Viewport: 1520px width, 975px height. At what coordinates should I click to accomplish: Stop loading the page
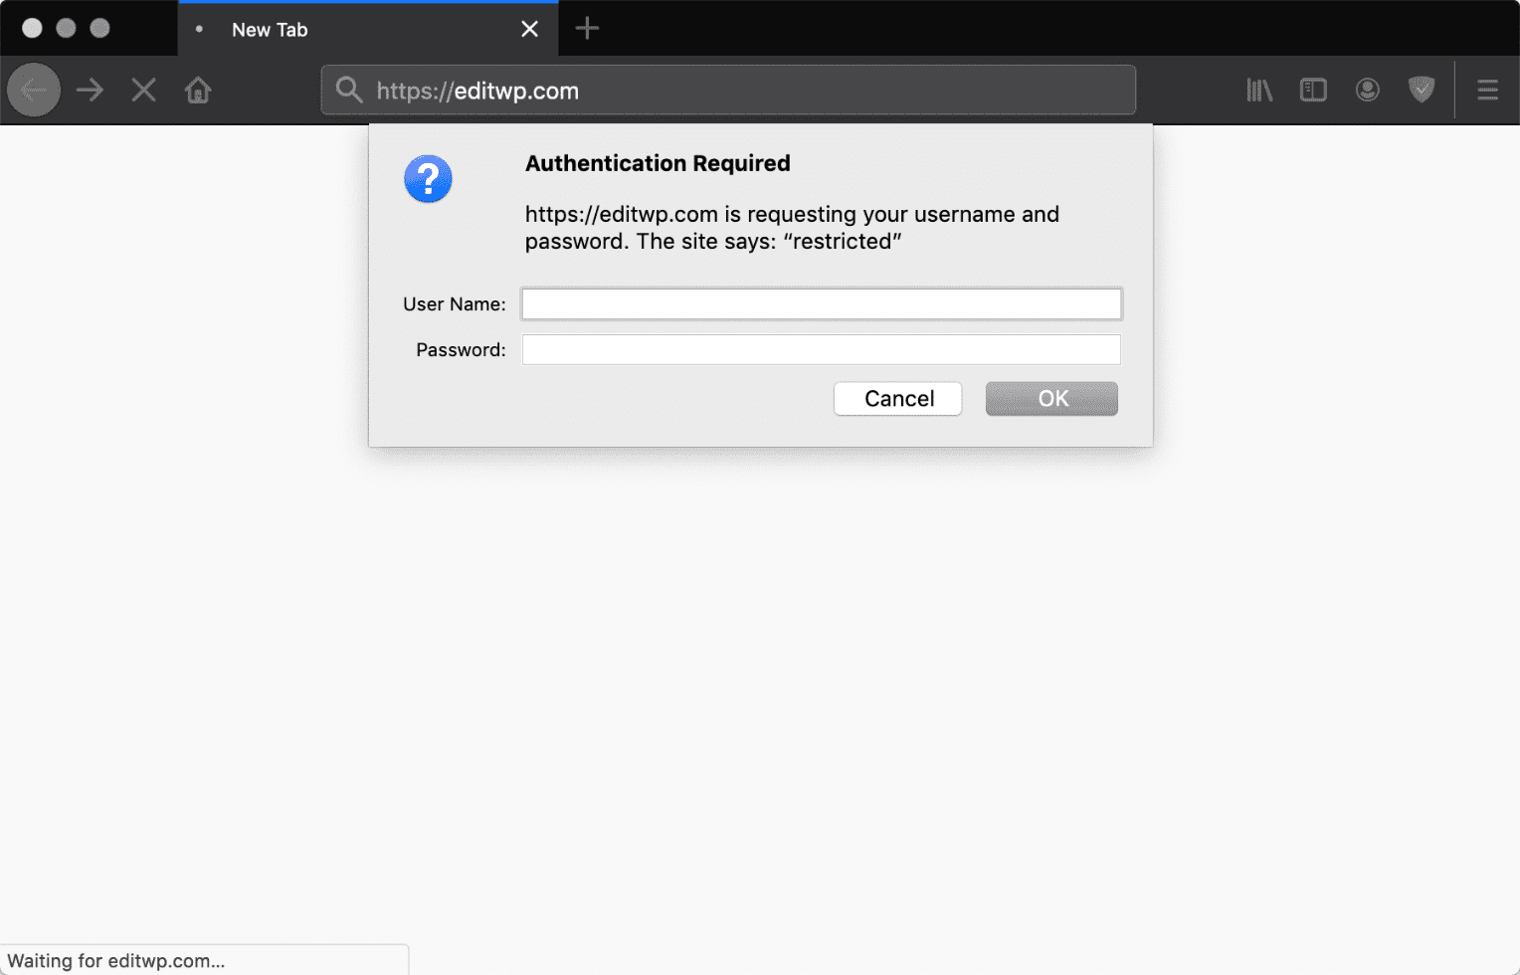[143, 90]
